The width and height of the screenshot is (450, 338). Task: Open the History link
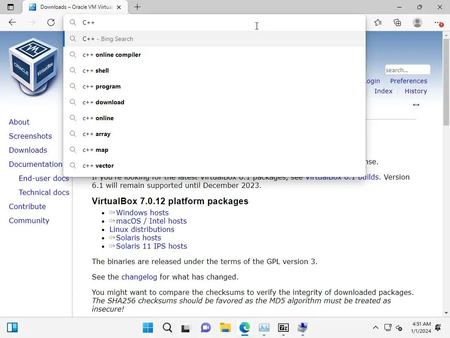tap(416, 91)
